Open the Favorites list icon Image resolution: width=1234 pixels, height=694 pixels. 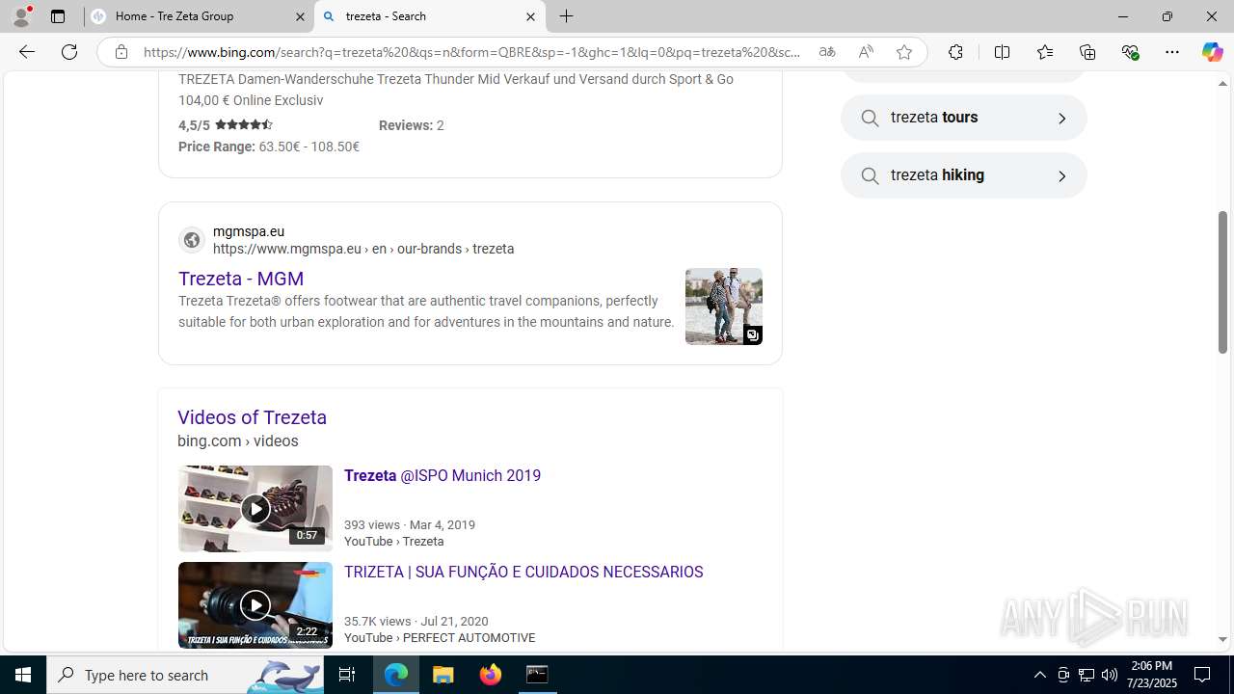click(1044, 52)
